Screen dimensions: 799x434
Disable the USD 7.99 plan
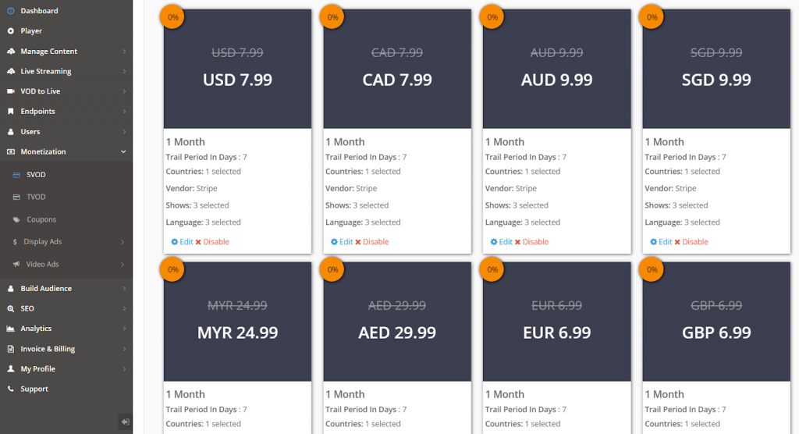point(212,242)
